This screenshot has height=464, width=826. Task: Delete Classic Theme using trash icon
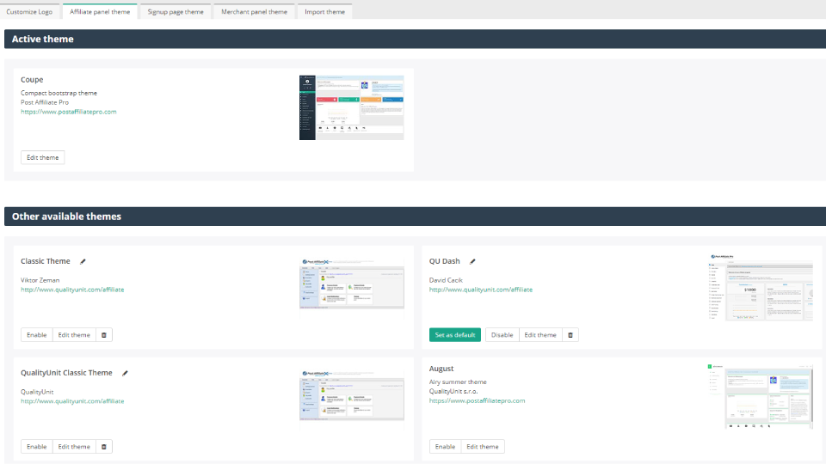(103, 335)
